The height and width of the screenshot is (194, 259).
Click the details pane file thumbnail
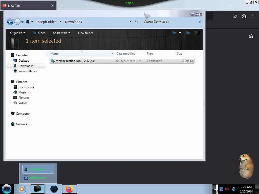click(15, 43)
